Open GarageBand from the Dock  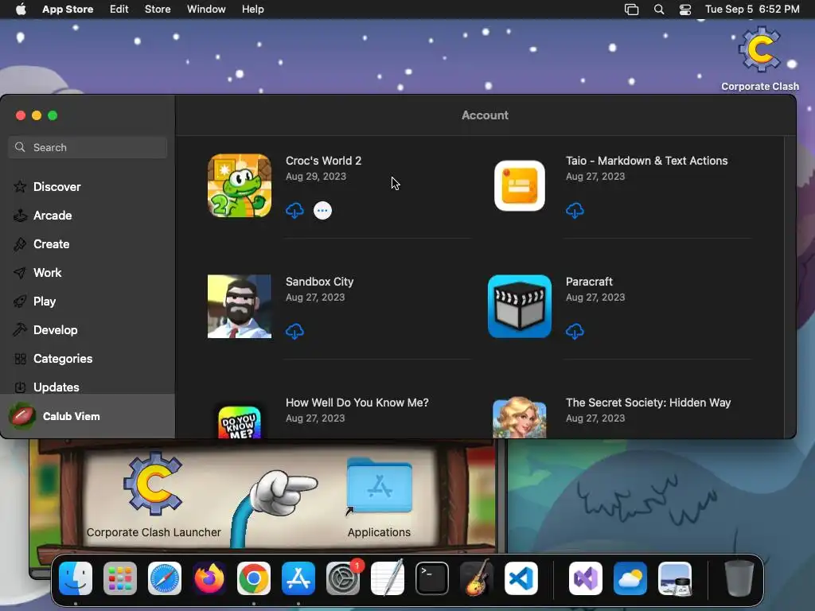tap(477, 578)
